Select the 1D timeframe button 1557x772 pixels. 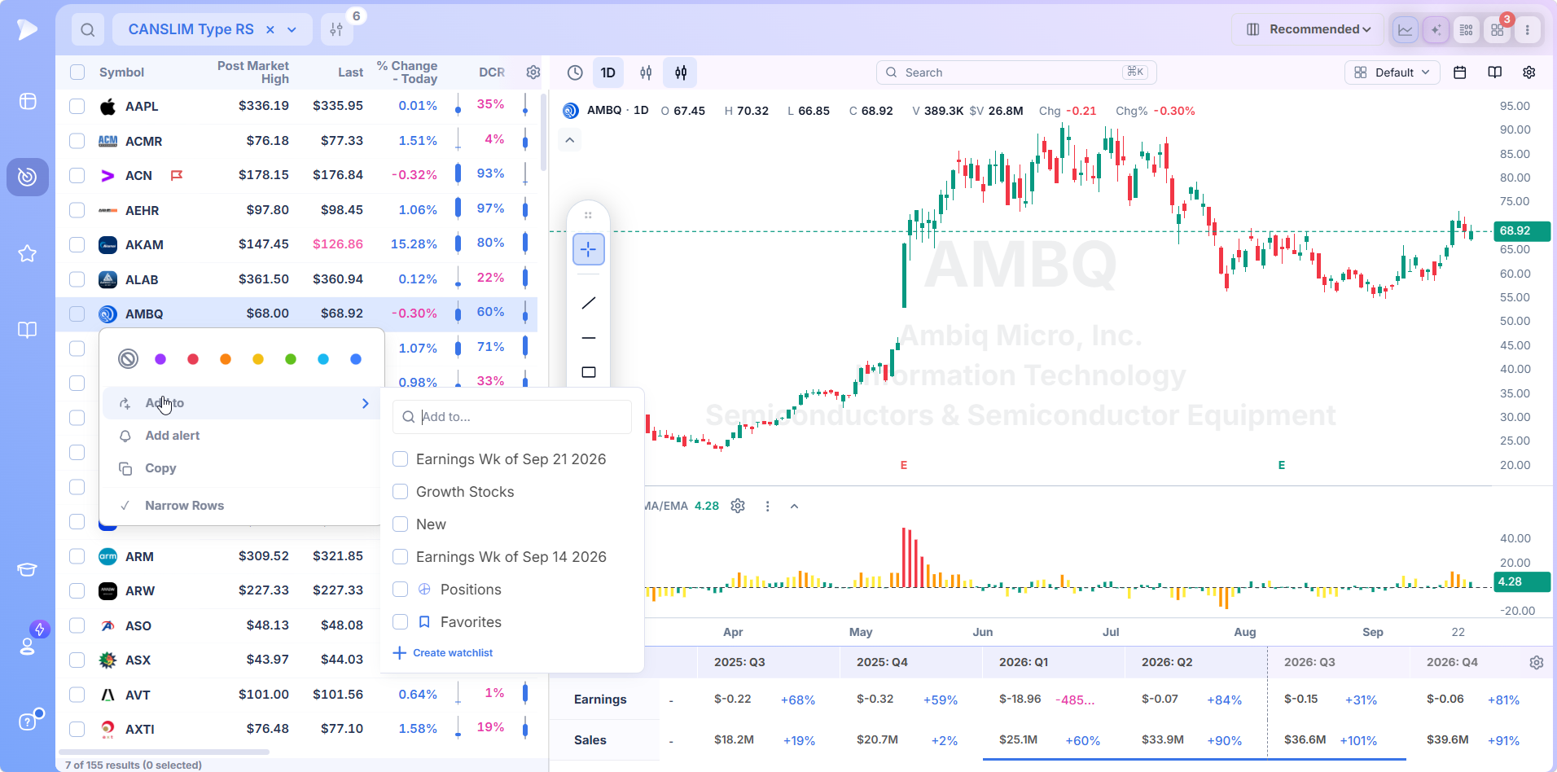coord(608,72)
